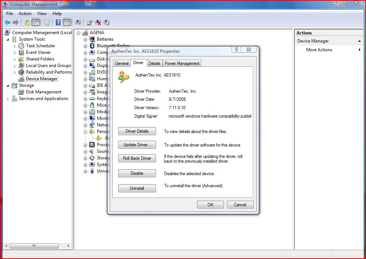Open the Help menu
Viewport: 366px width, 259px height.
(57, 14)
